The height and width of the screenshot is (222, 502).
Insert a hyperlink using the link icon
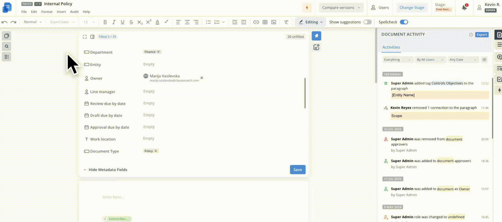click(256, 22)
